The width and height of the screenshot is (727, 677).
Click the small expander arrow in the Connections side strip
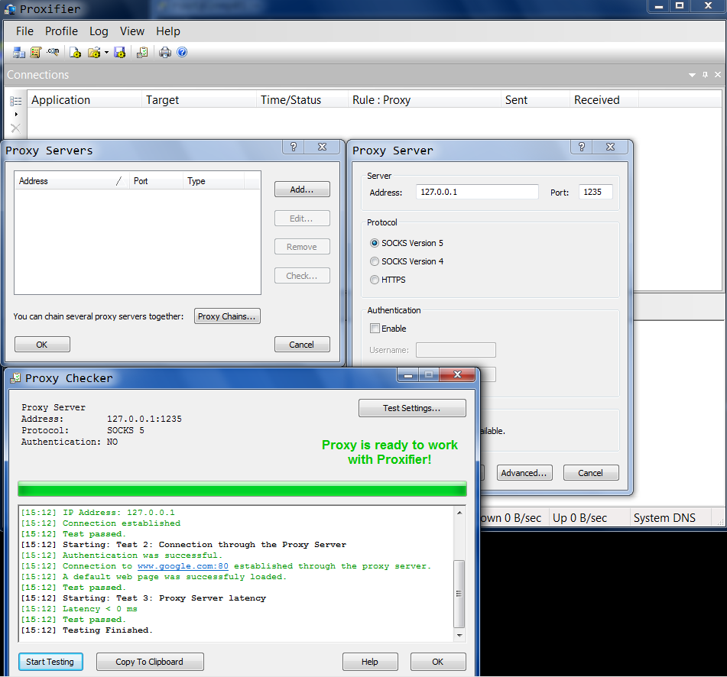[16, 114]
